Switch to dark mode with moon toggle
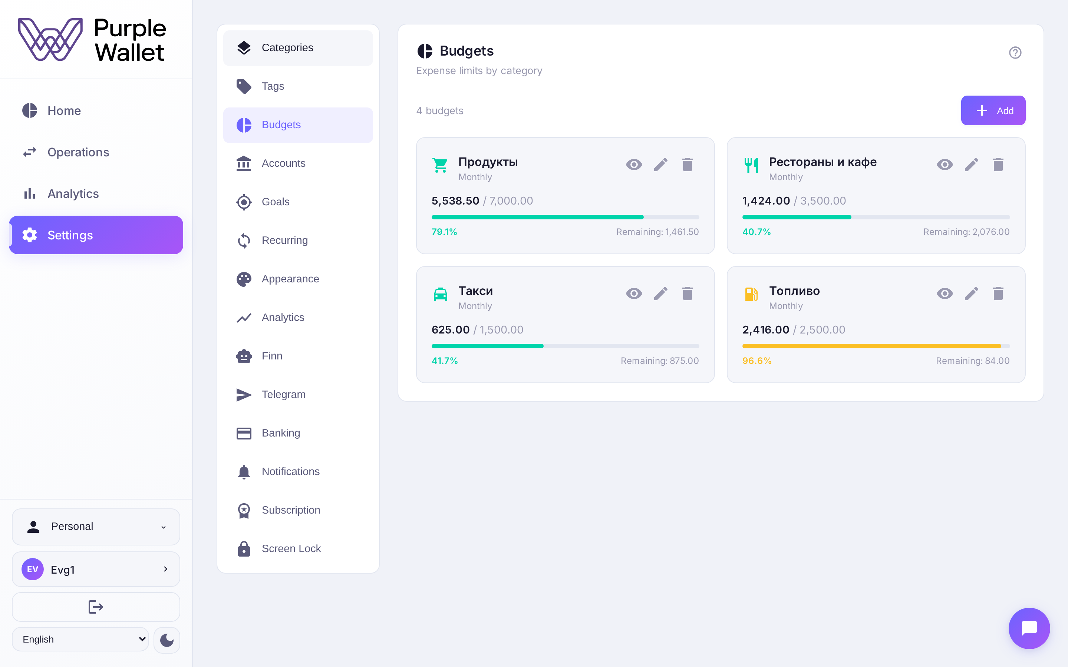The image size is (1068, 667). 167,640
